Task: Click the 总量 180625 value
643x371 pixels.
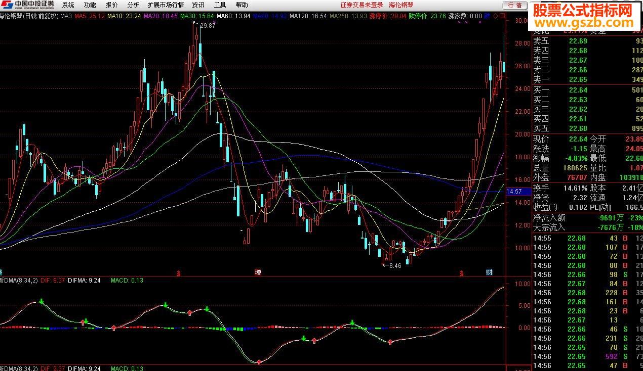Action: [x=574, y=168]
